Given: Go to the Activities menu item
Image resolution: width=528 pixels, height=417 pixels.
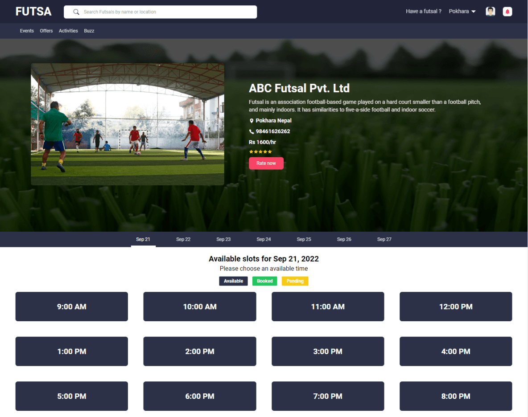Looking at the screenshot, I should 68,31.
